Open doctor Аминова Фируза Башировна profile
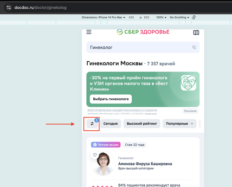Viewport: 232px width, 187px height. (145, 164)
